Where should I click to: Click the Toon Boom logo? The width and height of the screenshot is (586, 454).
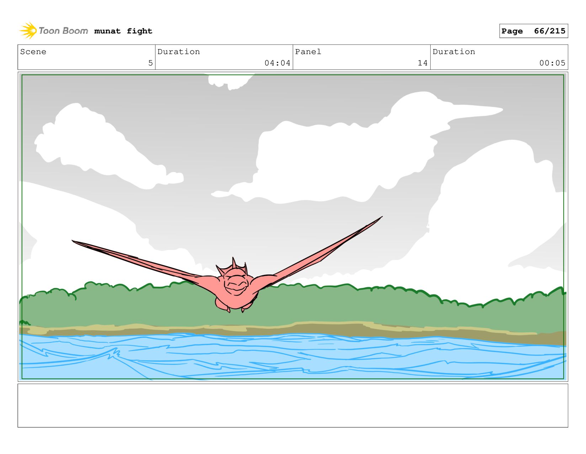pyautogui.click(x=53, y=31)
